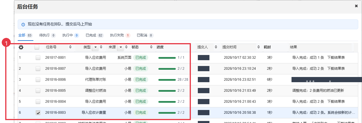Click timestamp 2026/10/16 21:03:49
The image size is (362, 123).
(x=240, y=91)
